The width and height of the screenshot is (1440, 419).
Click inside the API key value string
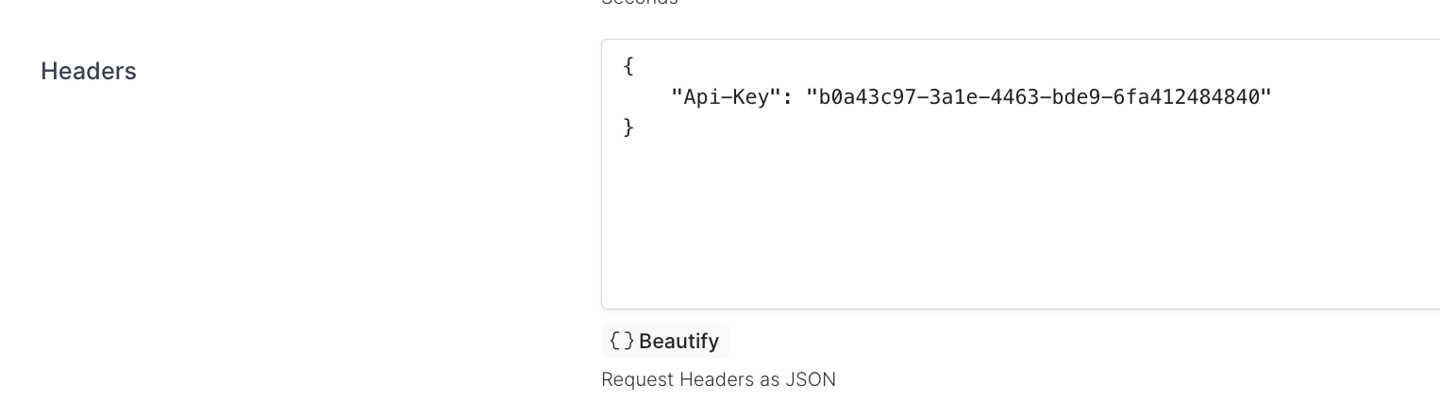pyautogui.click(x=1038, y=96)
